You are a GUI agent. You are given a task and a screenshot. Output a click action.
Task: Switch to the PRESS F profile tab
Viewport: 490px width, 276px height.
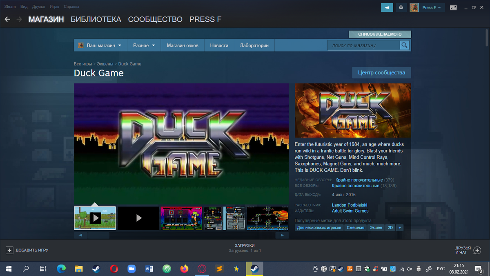pyautogui.click(x=205, y=19)
